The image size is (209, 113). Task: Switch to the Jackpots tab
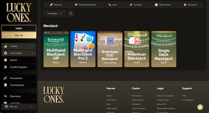[x=136, y=5]
